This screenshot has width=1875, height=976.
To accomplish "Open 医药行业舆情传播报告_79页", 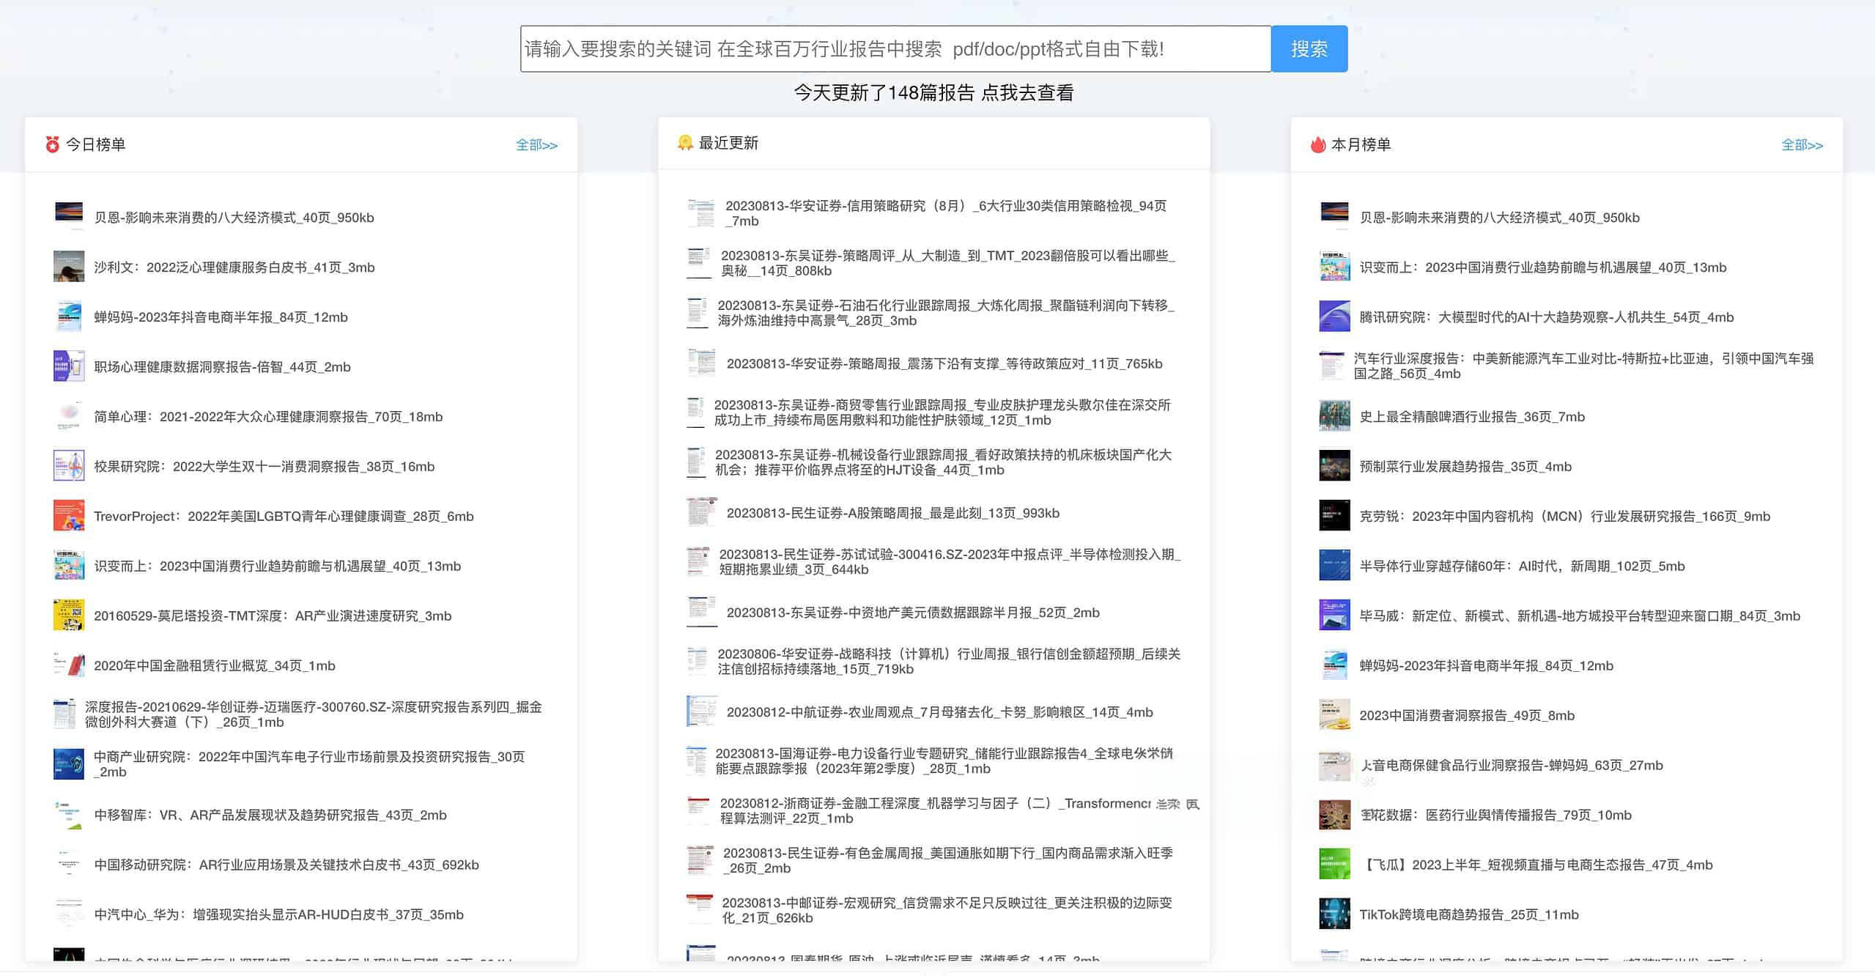I will click(1495, 816).
